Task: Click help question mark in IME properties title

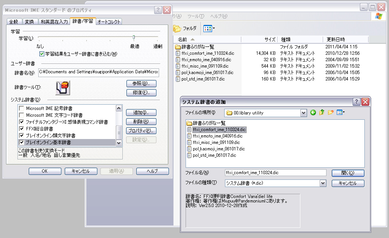Action: pos(158,10)
